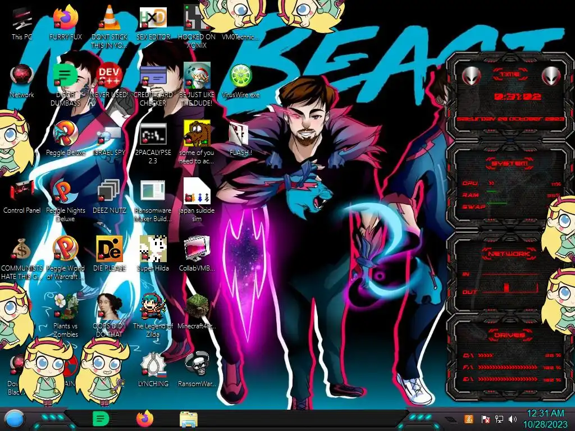Open Firefox from the taskbar
The image size is (575, 431).
coord(145,419)
